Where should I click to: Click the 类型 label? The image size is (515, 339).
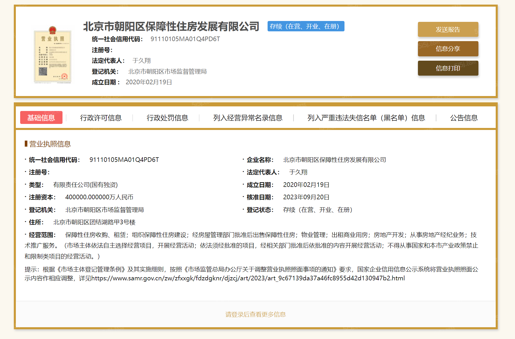click(x=36, y=185)
